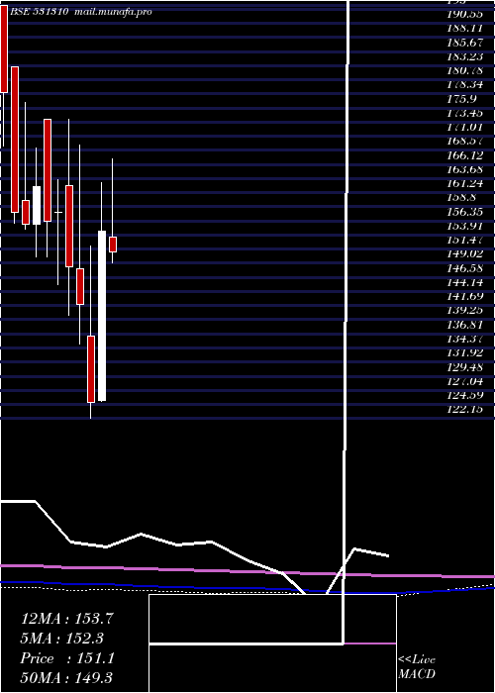The width and height of the screenshot is (495, 693).
Task: Select the 'Price : 151.1' readout
Action: 67,658
